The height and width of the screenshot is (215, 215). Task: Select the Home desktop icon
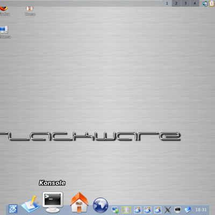(x=30, y=11)
